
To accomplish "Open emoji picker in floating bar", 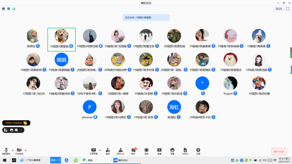I will tap(11, 130).
